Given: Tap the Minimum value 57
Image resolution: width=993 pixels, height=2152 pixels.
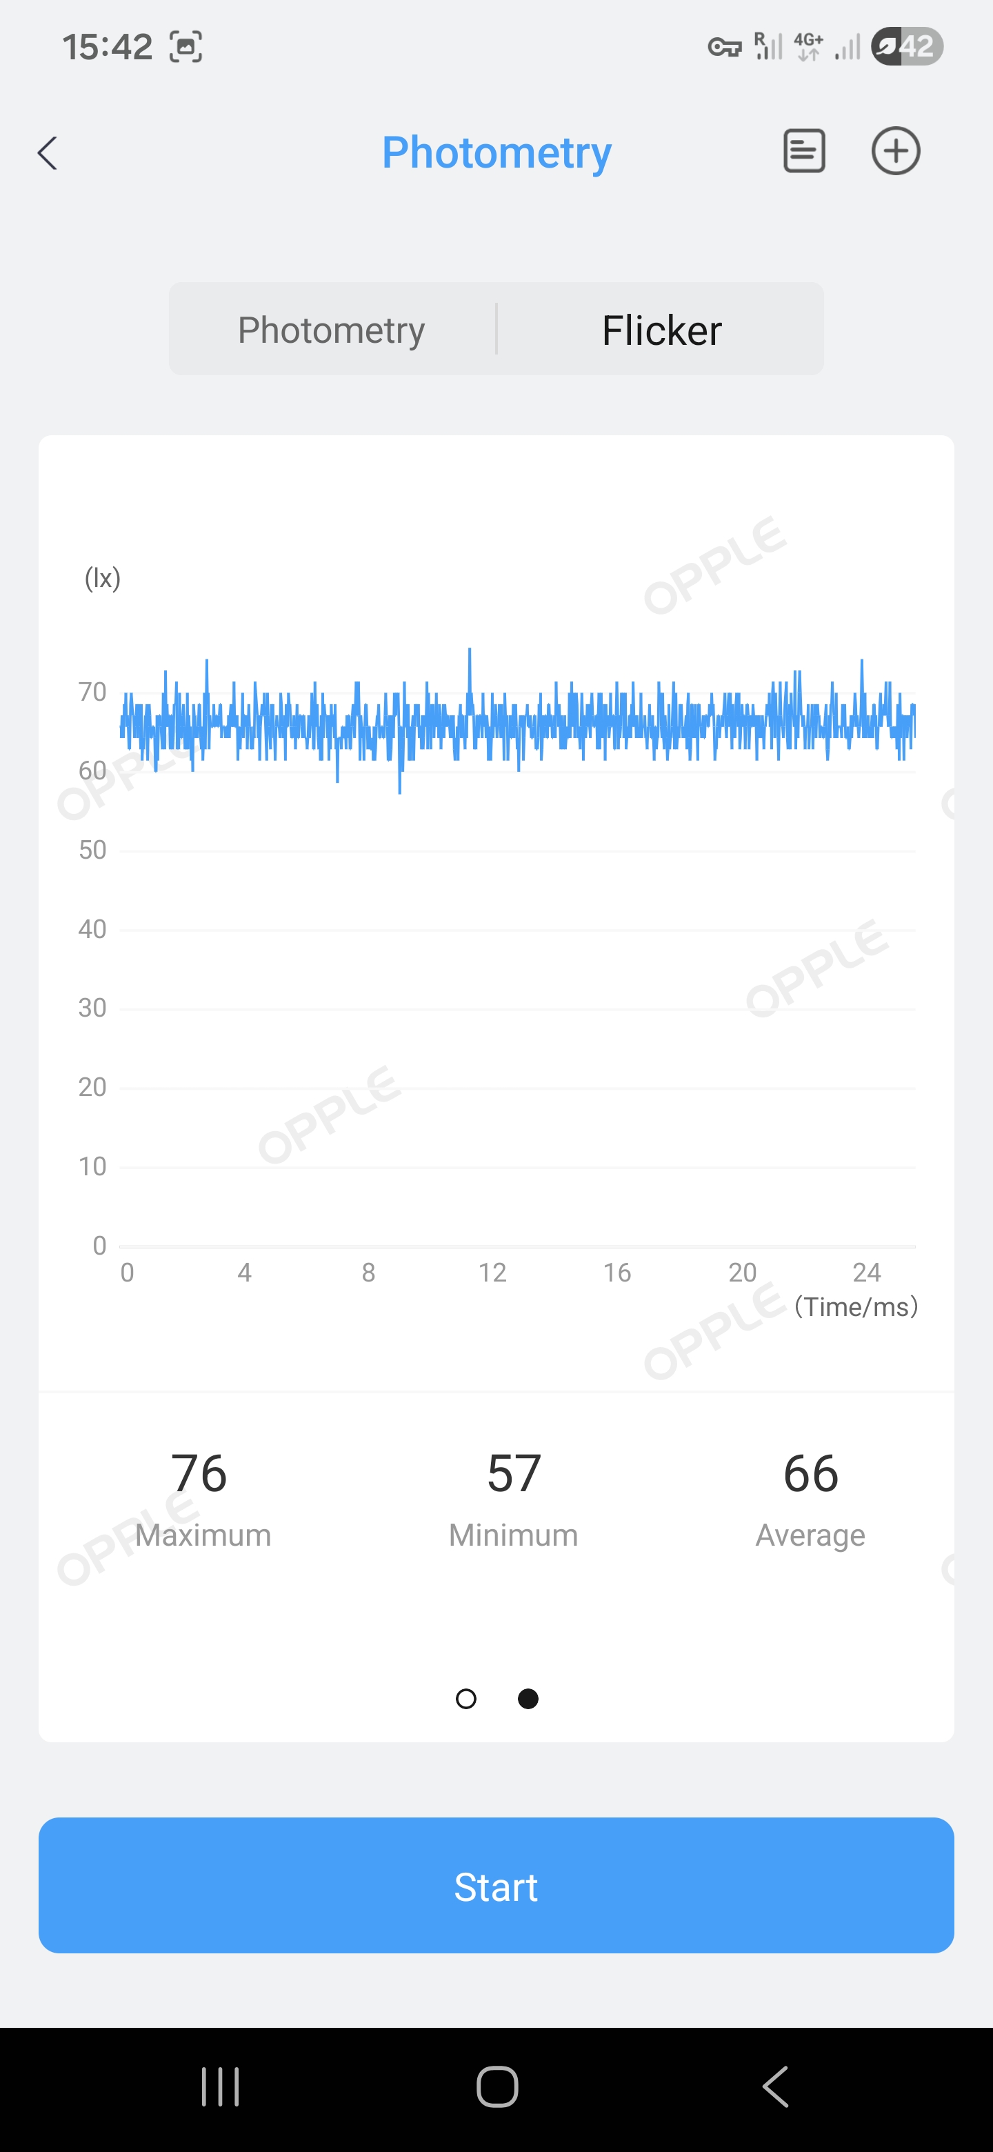Looking at the screenshot, I should point(514,1473).
